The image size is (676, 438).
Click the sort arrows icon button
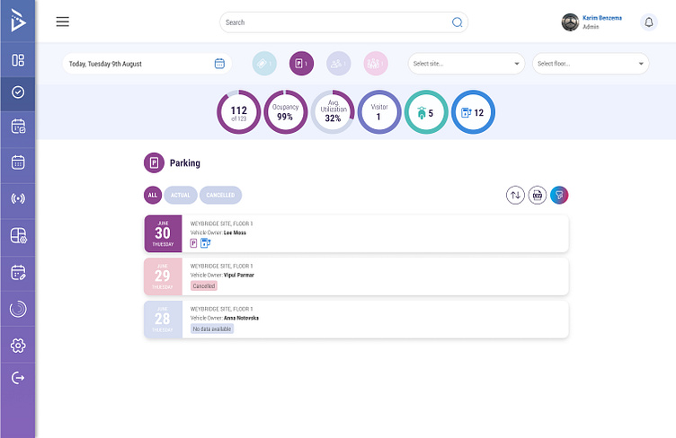tap(515, 194)
